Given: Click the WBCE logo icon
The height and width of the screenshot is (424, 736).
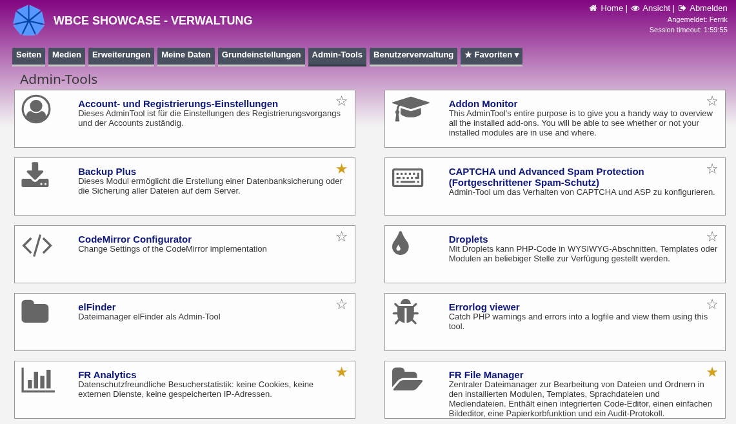Looking at the screenshot, I should 28,20.
